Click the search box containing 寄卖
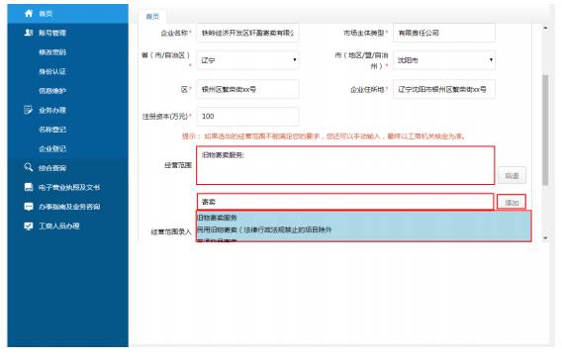Image resolution: width=562 pixels, height=360 pixels. click(345, 202)
